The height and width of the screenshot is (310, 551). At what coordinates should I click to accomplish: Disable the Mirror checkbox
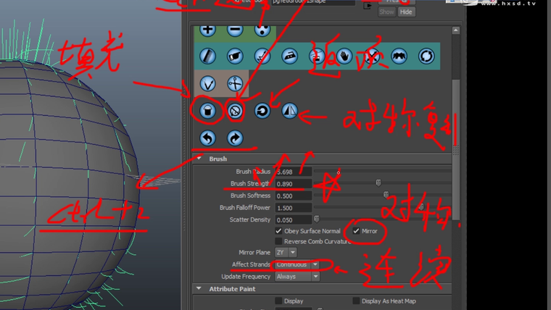click(356, 230)
